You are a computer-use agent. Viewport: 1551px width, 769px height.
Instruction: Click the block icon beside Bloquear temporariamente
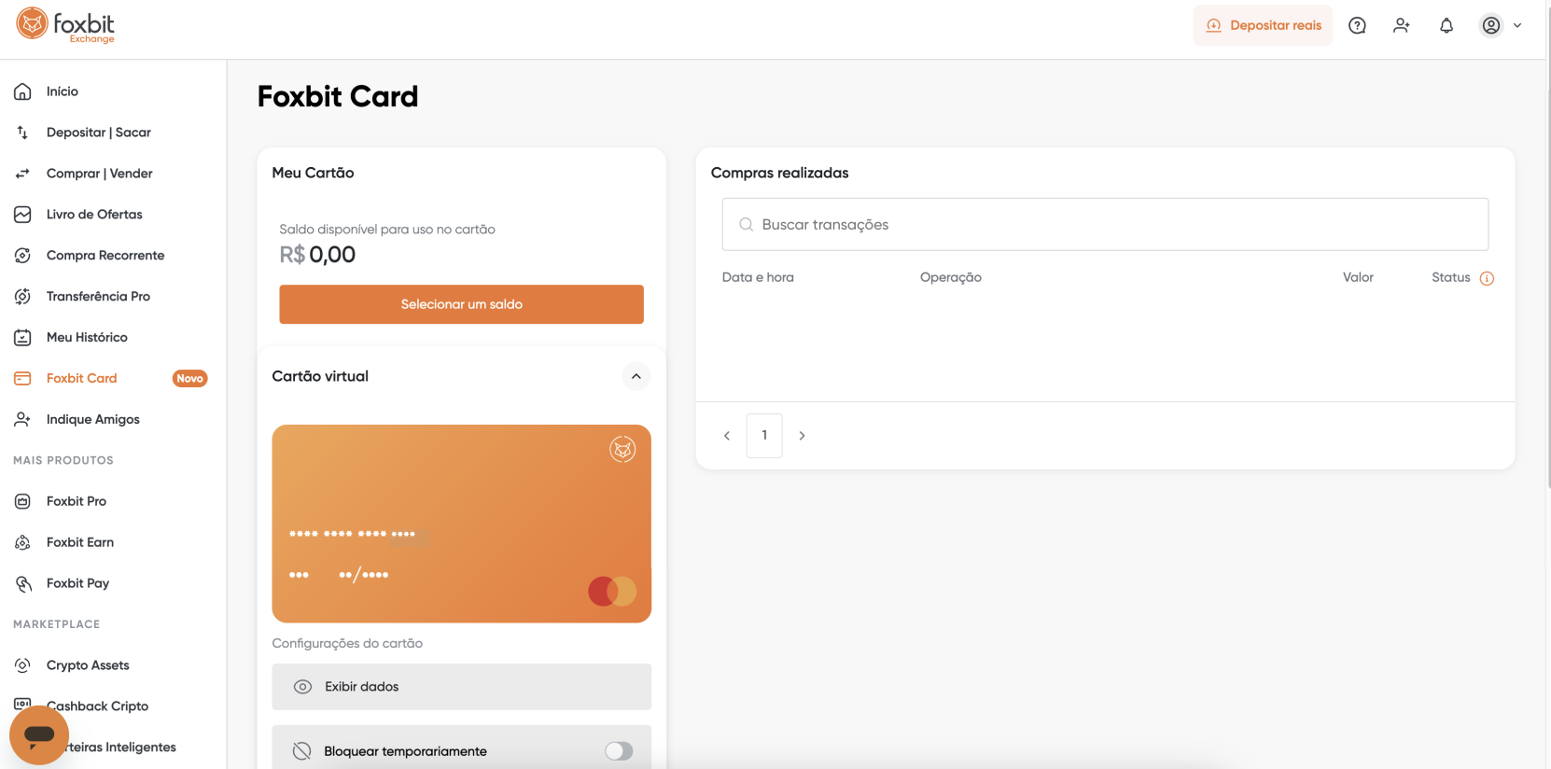pyautogui.click(x=301, y=751)
